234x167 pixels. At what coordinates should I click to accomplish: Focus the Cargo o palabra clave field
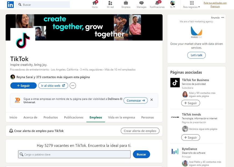coord(74,154)
